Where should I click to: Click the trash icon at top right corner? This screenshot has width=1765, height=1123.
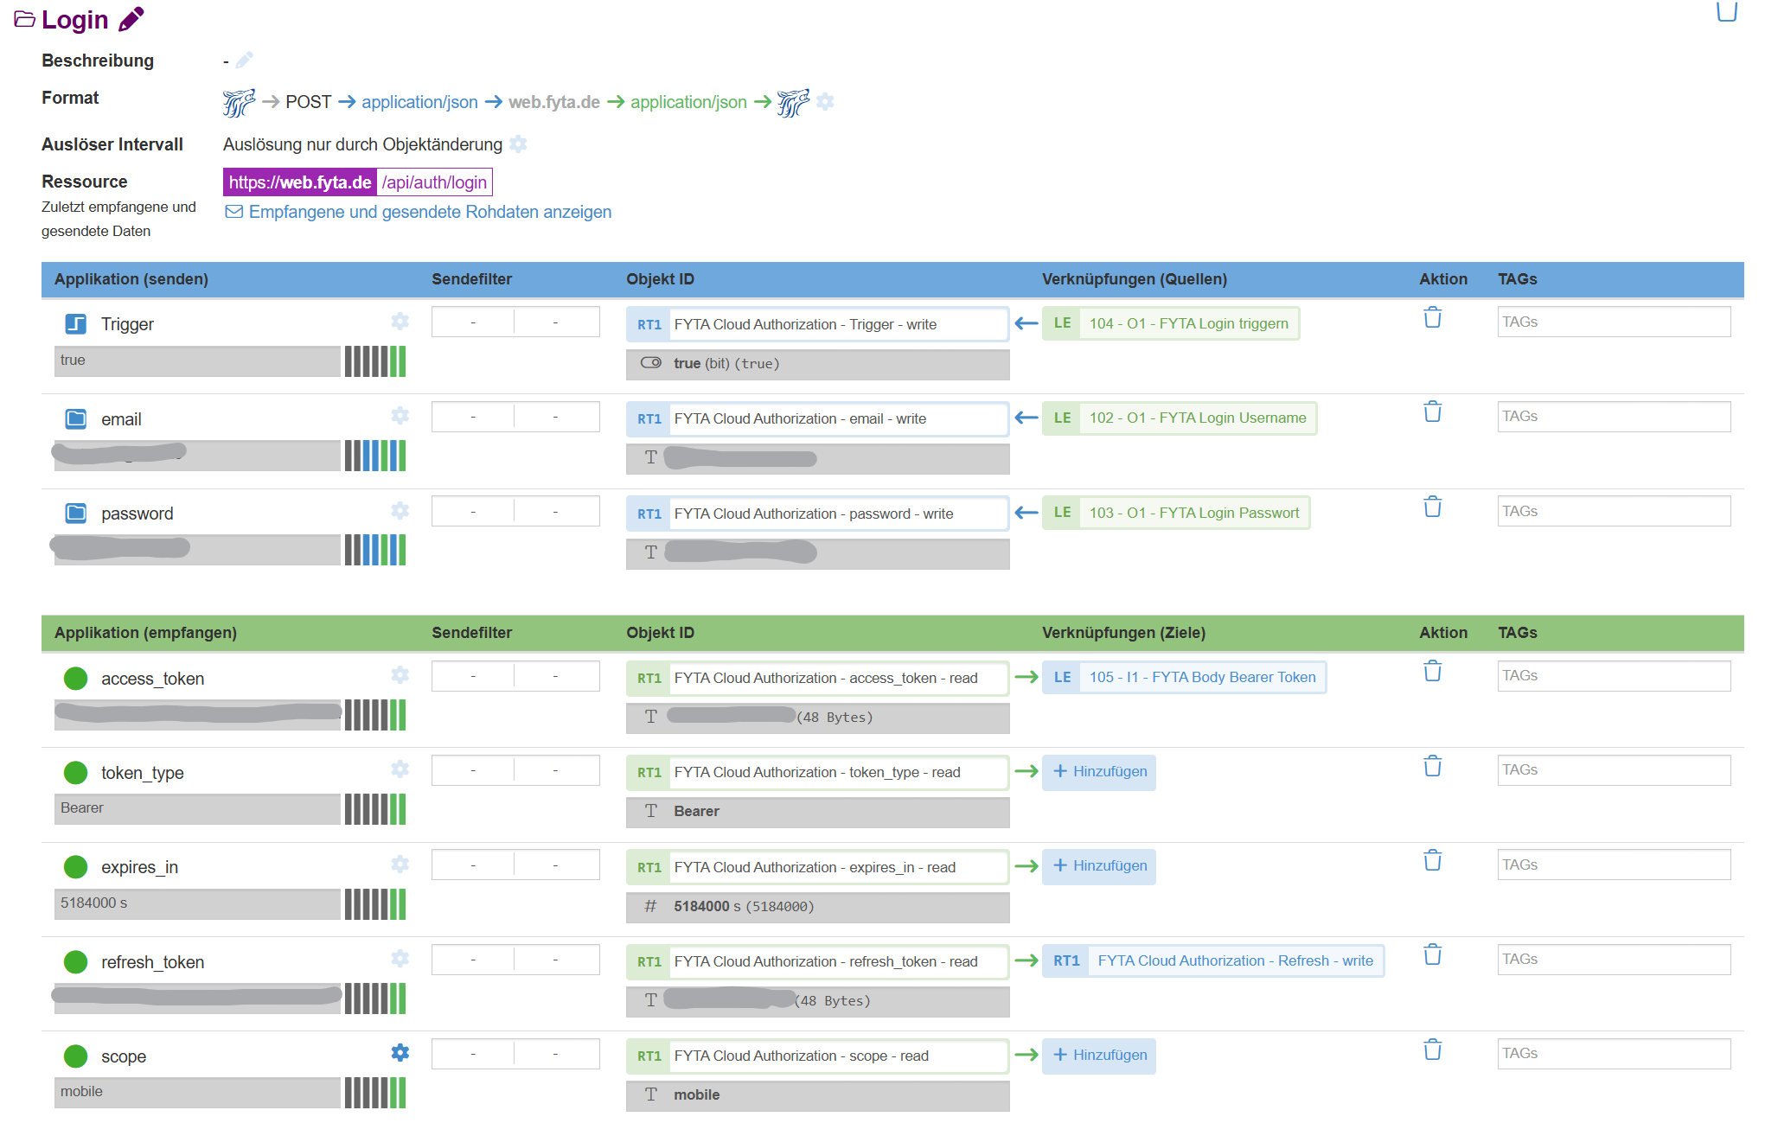point(1726,11)
